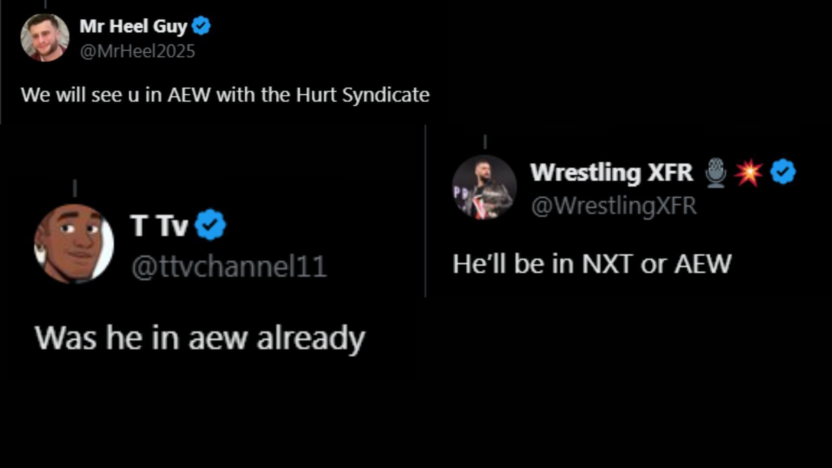
Task: Click the thread line above Wrestling XFR's avatar
Action: click(x=485, y=142)
